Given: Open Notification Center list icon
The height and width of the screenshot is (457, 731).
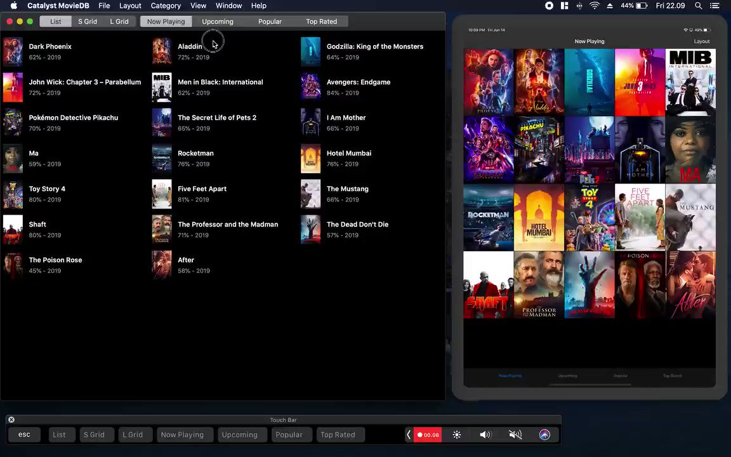Looking at the screenshot, I should (x=715, y=6).
